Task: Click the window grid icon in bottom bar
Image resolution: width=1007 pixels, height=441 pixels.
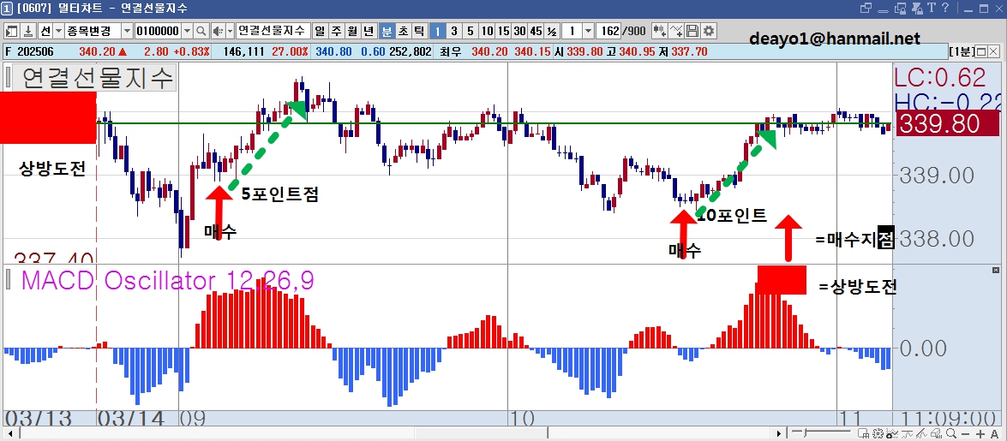Action: tap(863, 434)
